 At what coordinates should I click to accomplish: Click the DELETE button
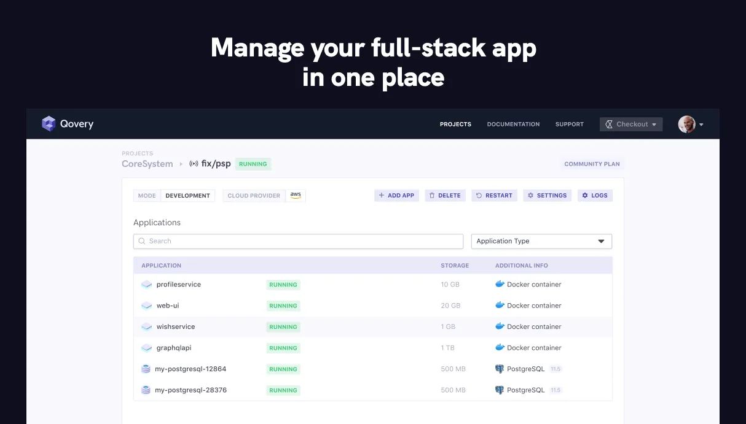[x=445, y=195]
